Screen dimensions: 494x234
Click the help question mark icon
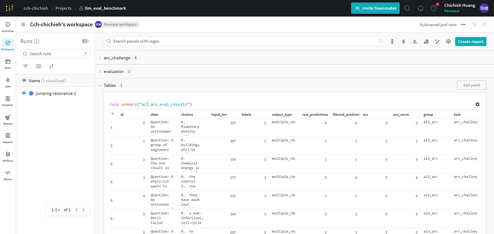[x=434, y=8]
